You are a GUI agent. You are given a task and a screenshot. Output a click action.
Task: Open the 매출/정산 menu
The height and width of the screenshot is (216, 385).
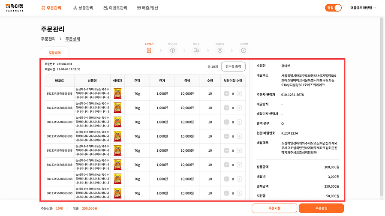tap(147, 8)
